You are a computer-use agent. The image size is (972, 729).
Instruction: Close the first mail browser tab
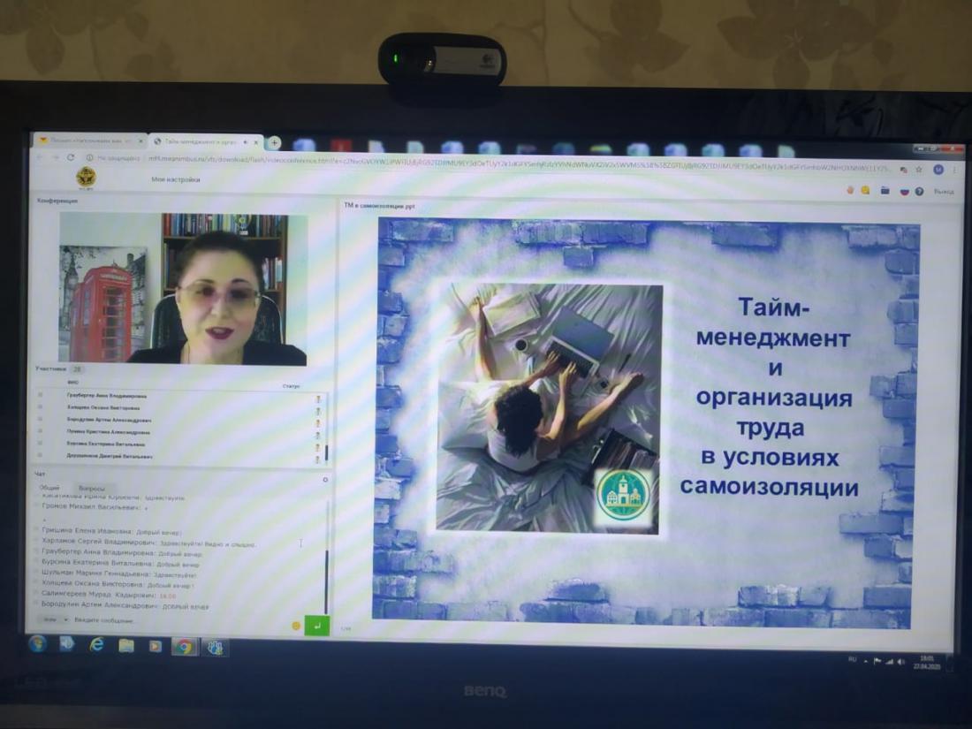tap(140, 141)
